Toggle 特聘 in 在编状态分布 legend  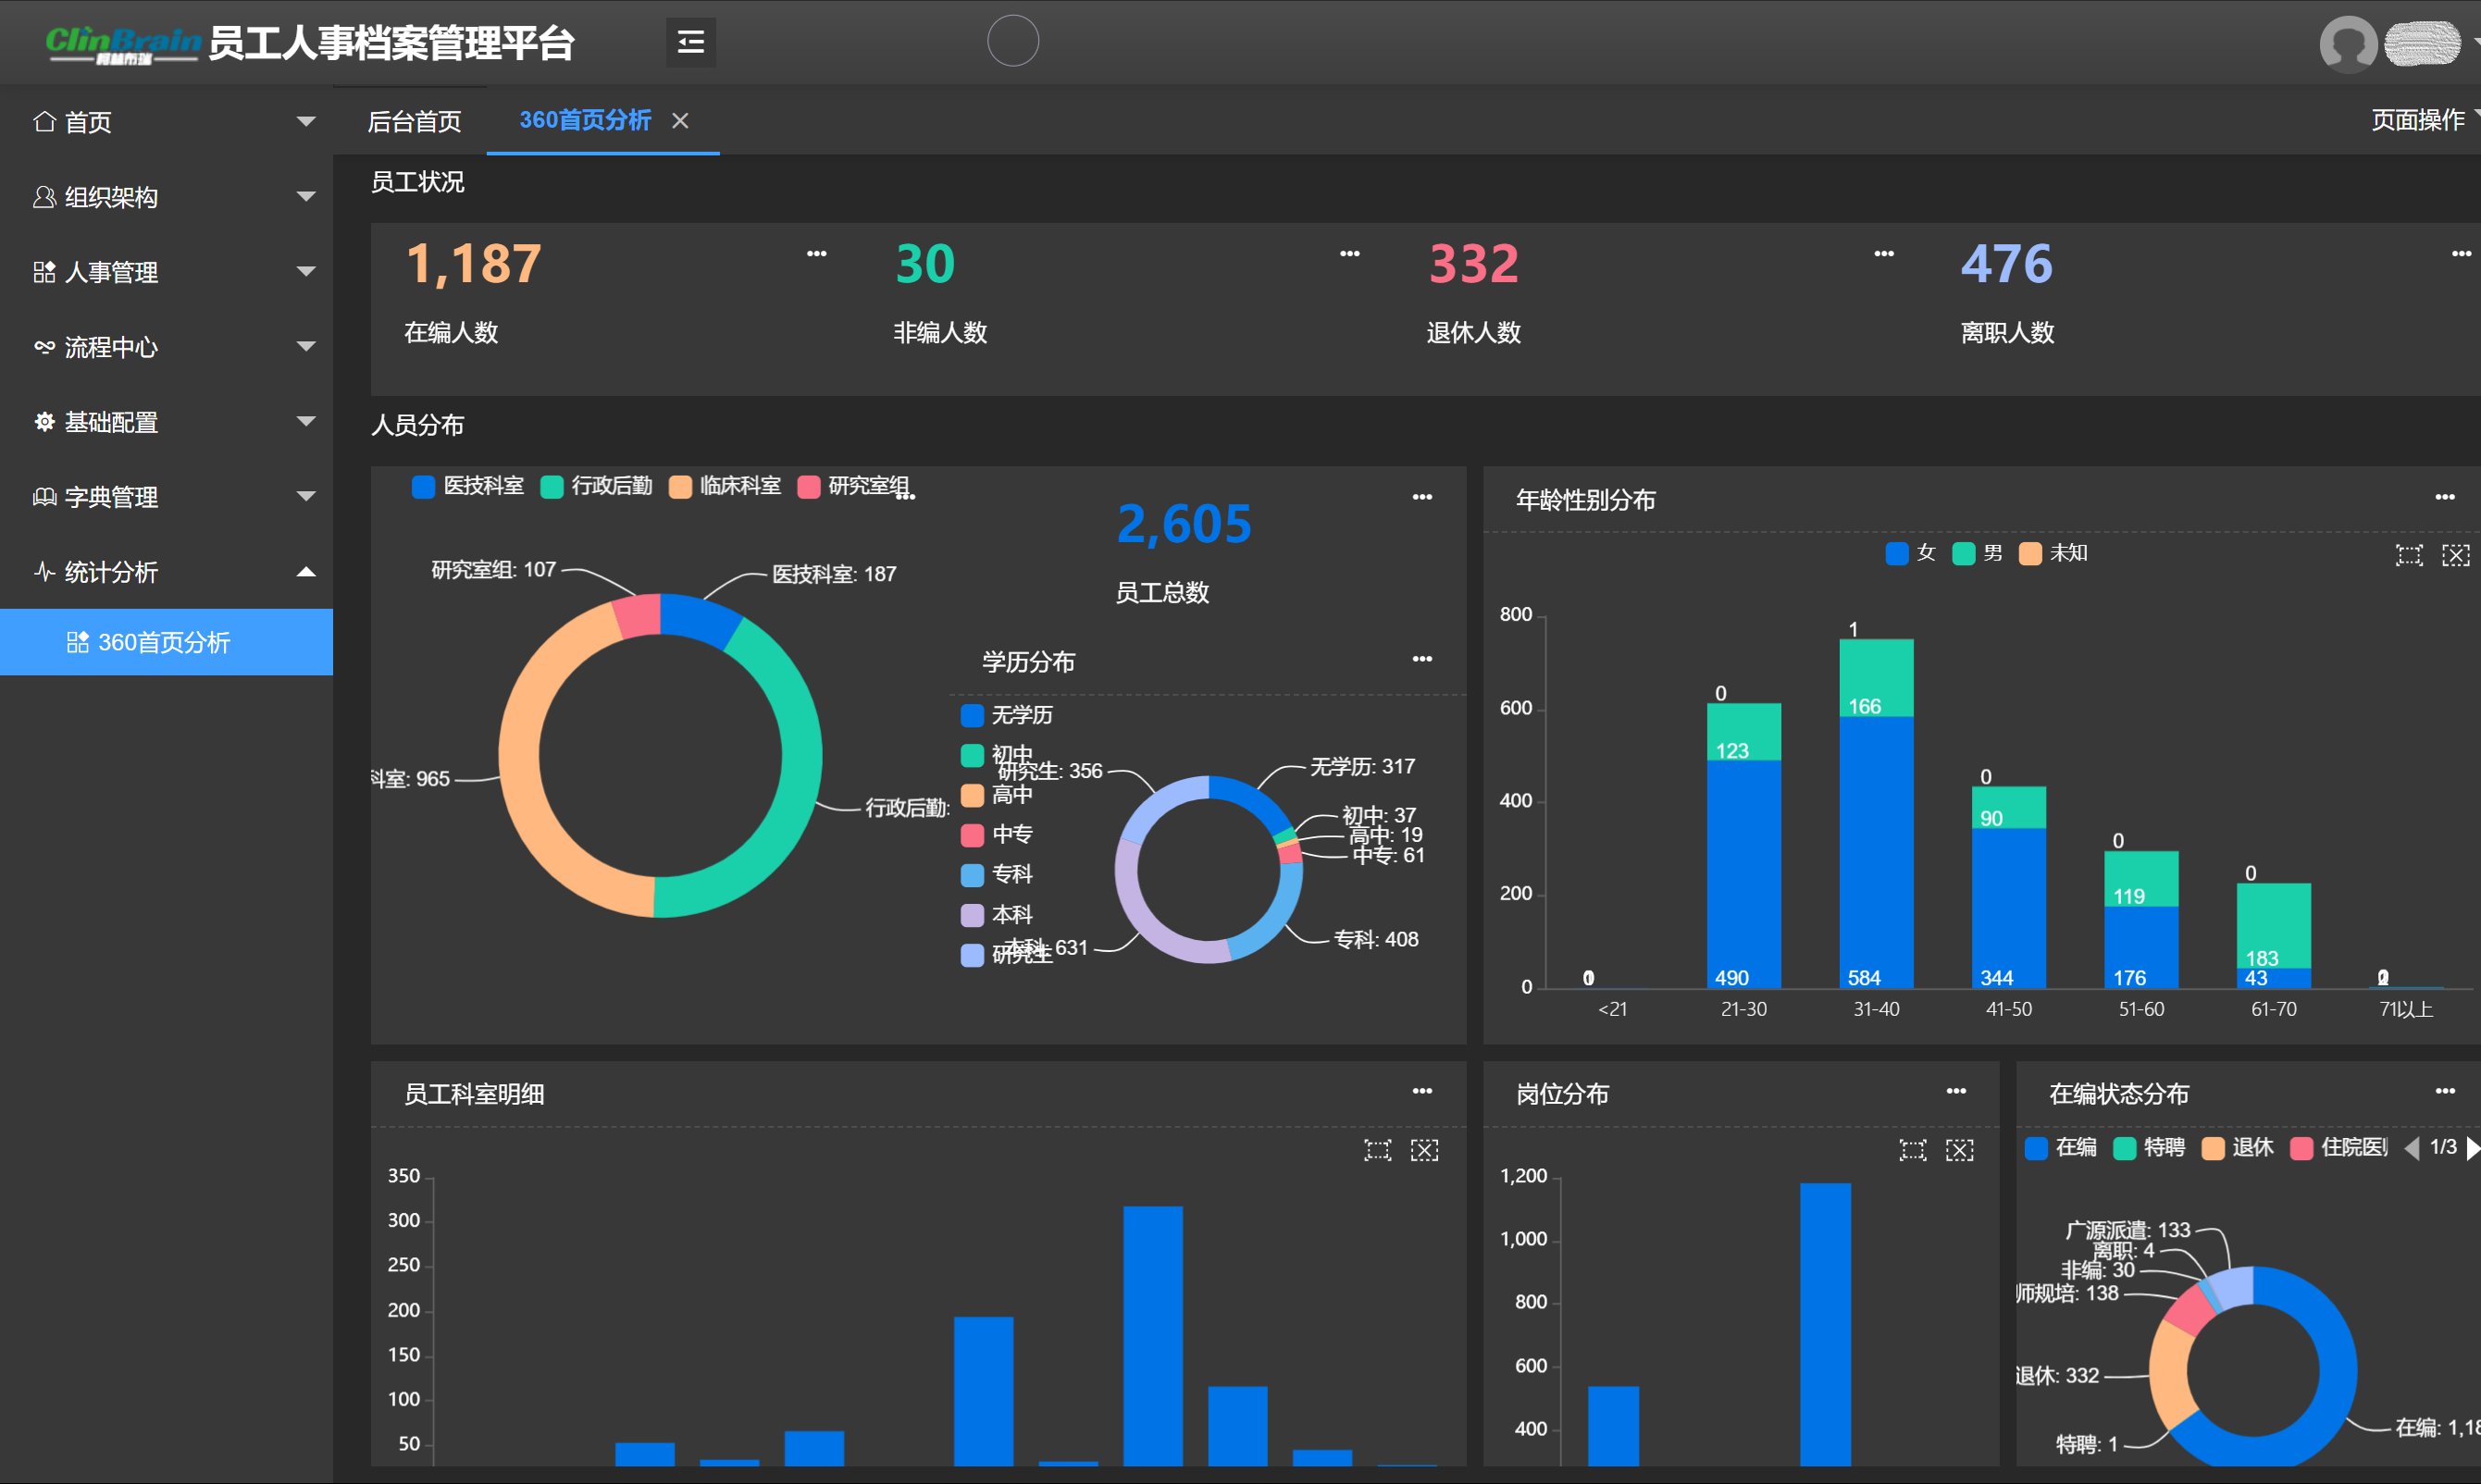coord(2148,1147)
